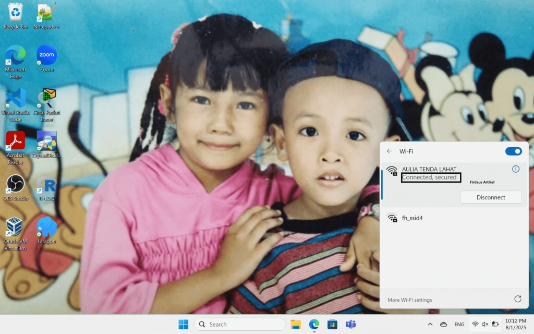The height and width of the screenshot is (334, 534).
Task: Open More Wi-Fi settings
Action: tap(409, 300)
